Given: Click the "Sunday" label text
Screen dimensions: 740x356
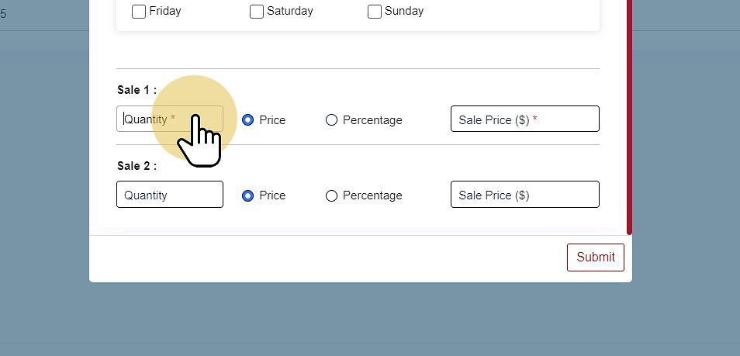Looking at the screenshot, I should (404, 12).
